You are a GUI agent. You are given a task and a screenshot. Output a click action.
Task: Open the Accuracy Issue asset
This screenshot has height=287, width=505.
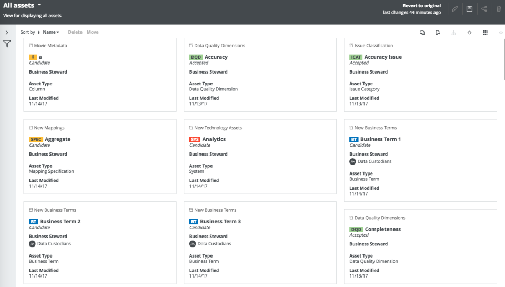tap(383, 57)
